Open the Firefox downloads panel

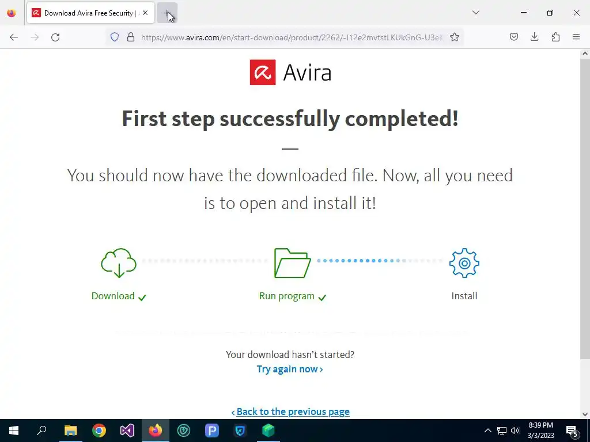534,37
